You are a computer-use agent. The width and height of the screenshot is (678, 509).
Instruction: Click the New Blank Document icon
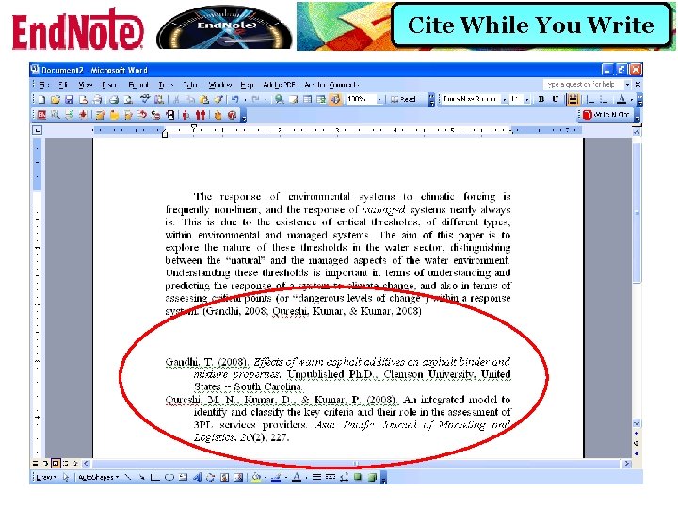pos(41,100)
